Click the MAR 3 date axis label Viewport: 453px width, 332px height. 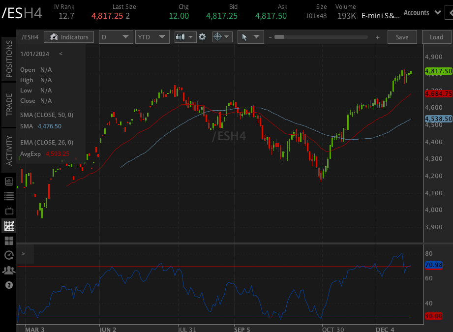(x=34, y=330)
